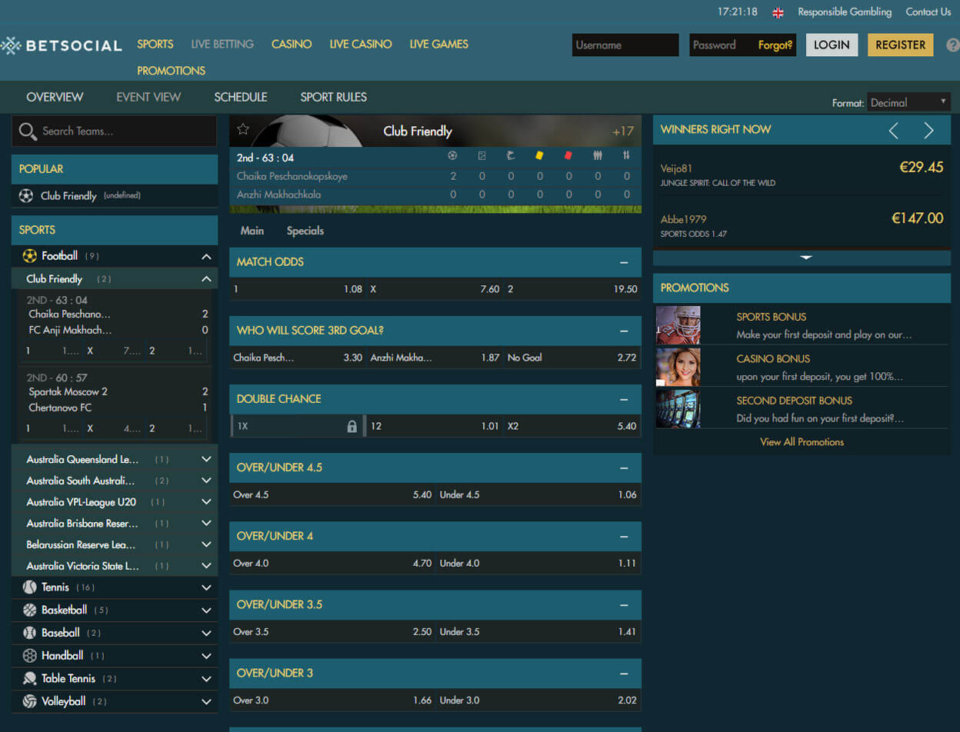Image resolution: width=960 pixels, height=732 pixels.
Task: Click the Volleyball icon
Action: click(x=30, y=701)
